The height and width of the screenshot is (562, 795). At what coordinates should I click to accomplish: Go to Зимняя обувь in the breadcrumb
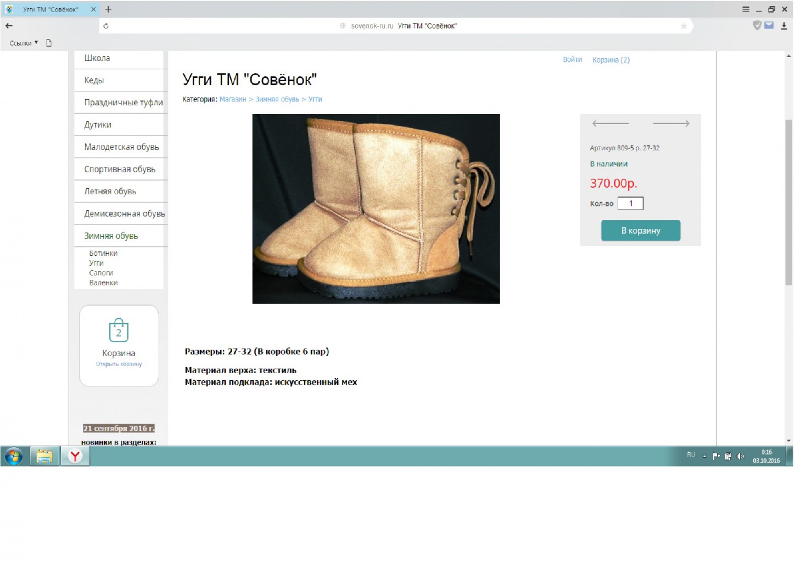[x=277, y=99]
